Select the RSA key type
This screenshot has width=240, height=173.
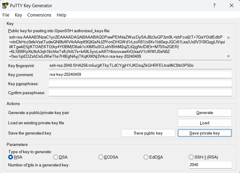click(x=15, y=157)
